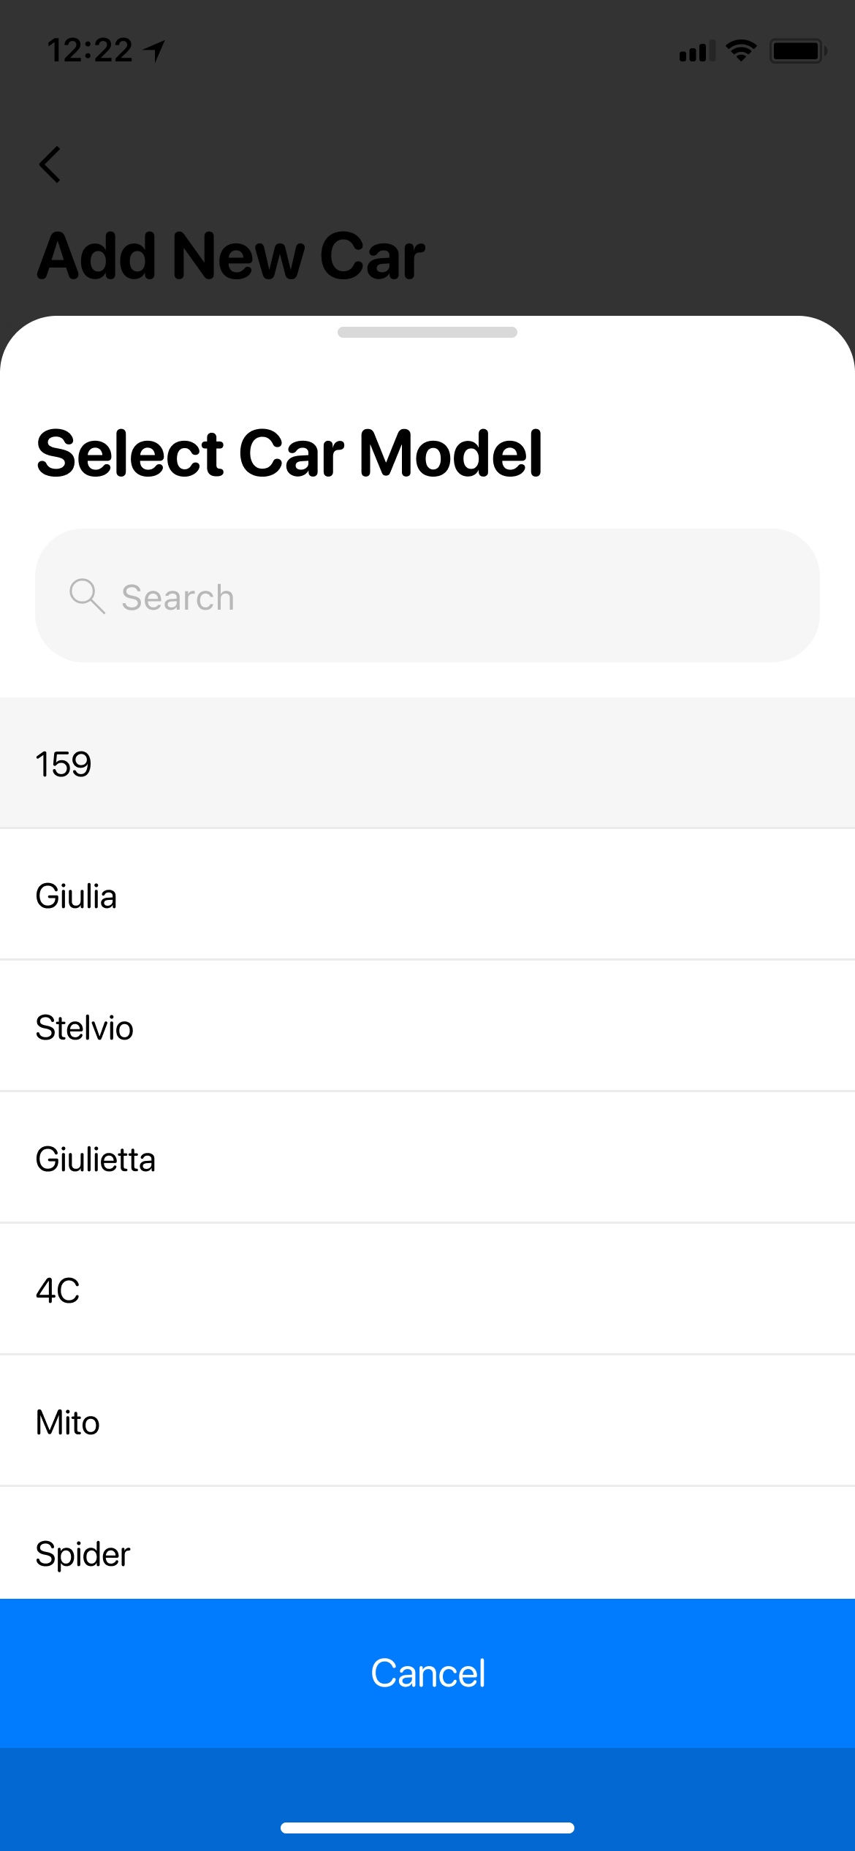Tap the cellular signal bars
This screenshot has width=855, height=1851.
pos(696,52)
